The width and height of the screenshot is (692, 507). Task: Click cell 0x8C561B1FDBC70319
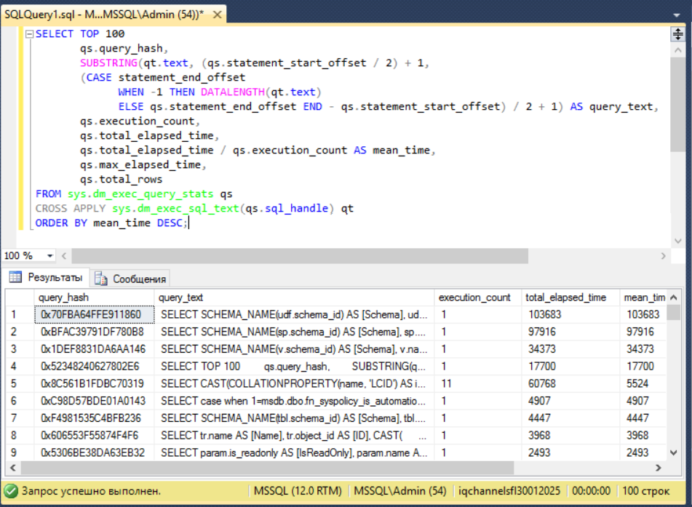point(94,383)
